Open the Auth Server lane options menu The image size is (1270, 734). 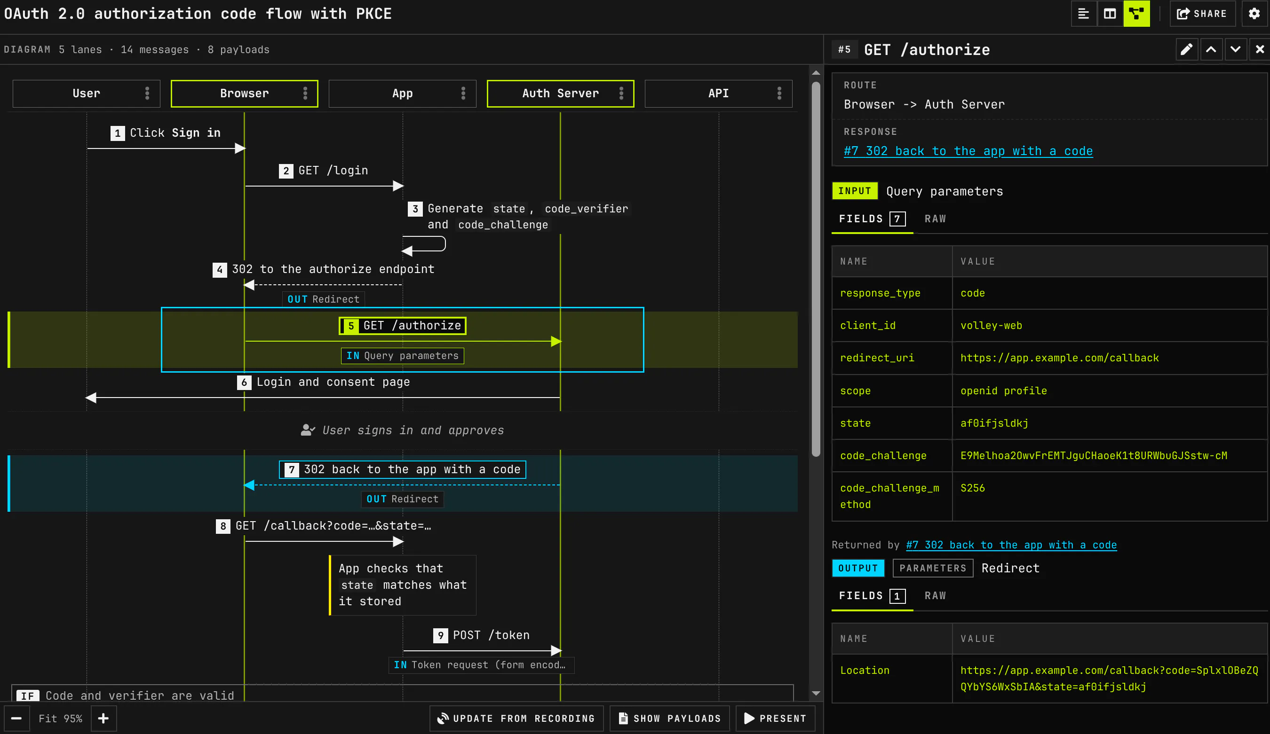[621, 94]
